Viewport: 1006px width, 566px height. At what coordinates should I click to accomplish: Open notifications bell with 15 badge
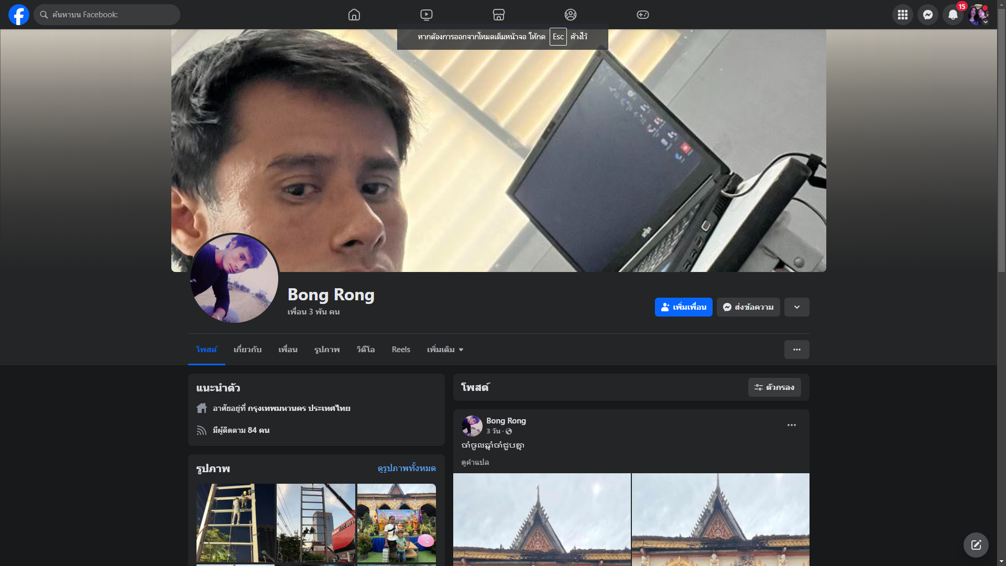pos(953,15)
